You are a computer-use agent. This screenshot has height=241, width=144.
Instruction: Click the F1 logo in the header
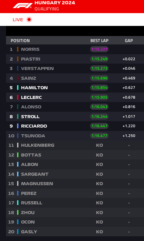[23, 5]
